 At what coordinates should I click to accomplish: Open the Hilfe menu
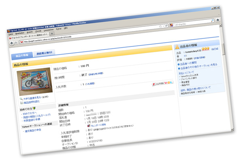click(66, 28)
